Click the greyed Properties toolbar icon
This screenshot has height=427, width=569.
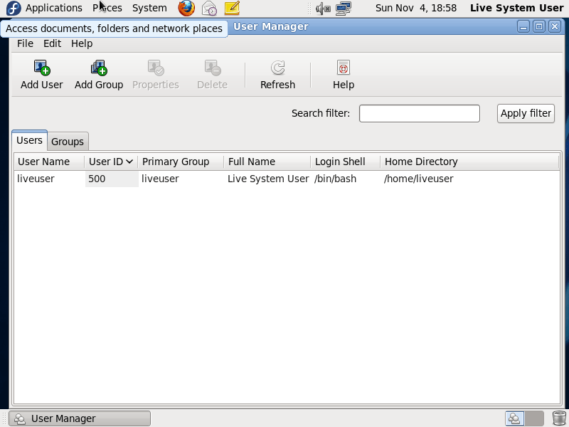click(156, 68)
